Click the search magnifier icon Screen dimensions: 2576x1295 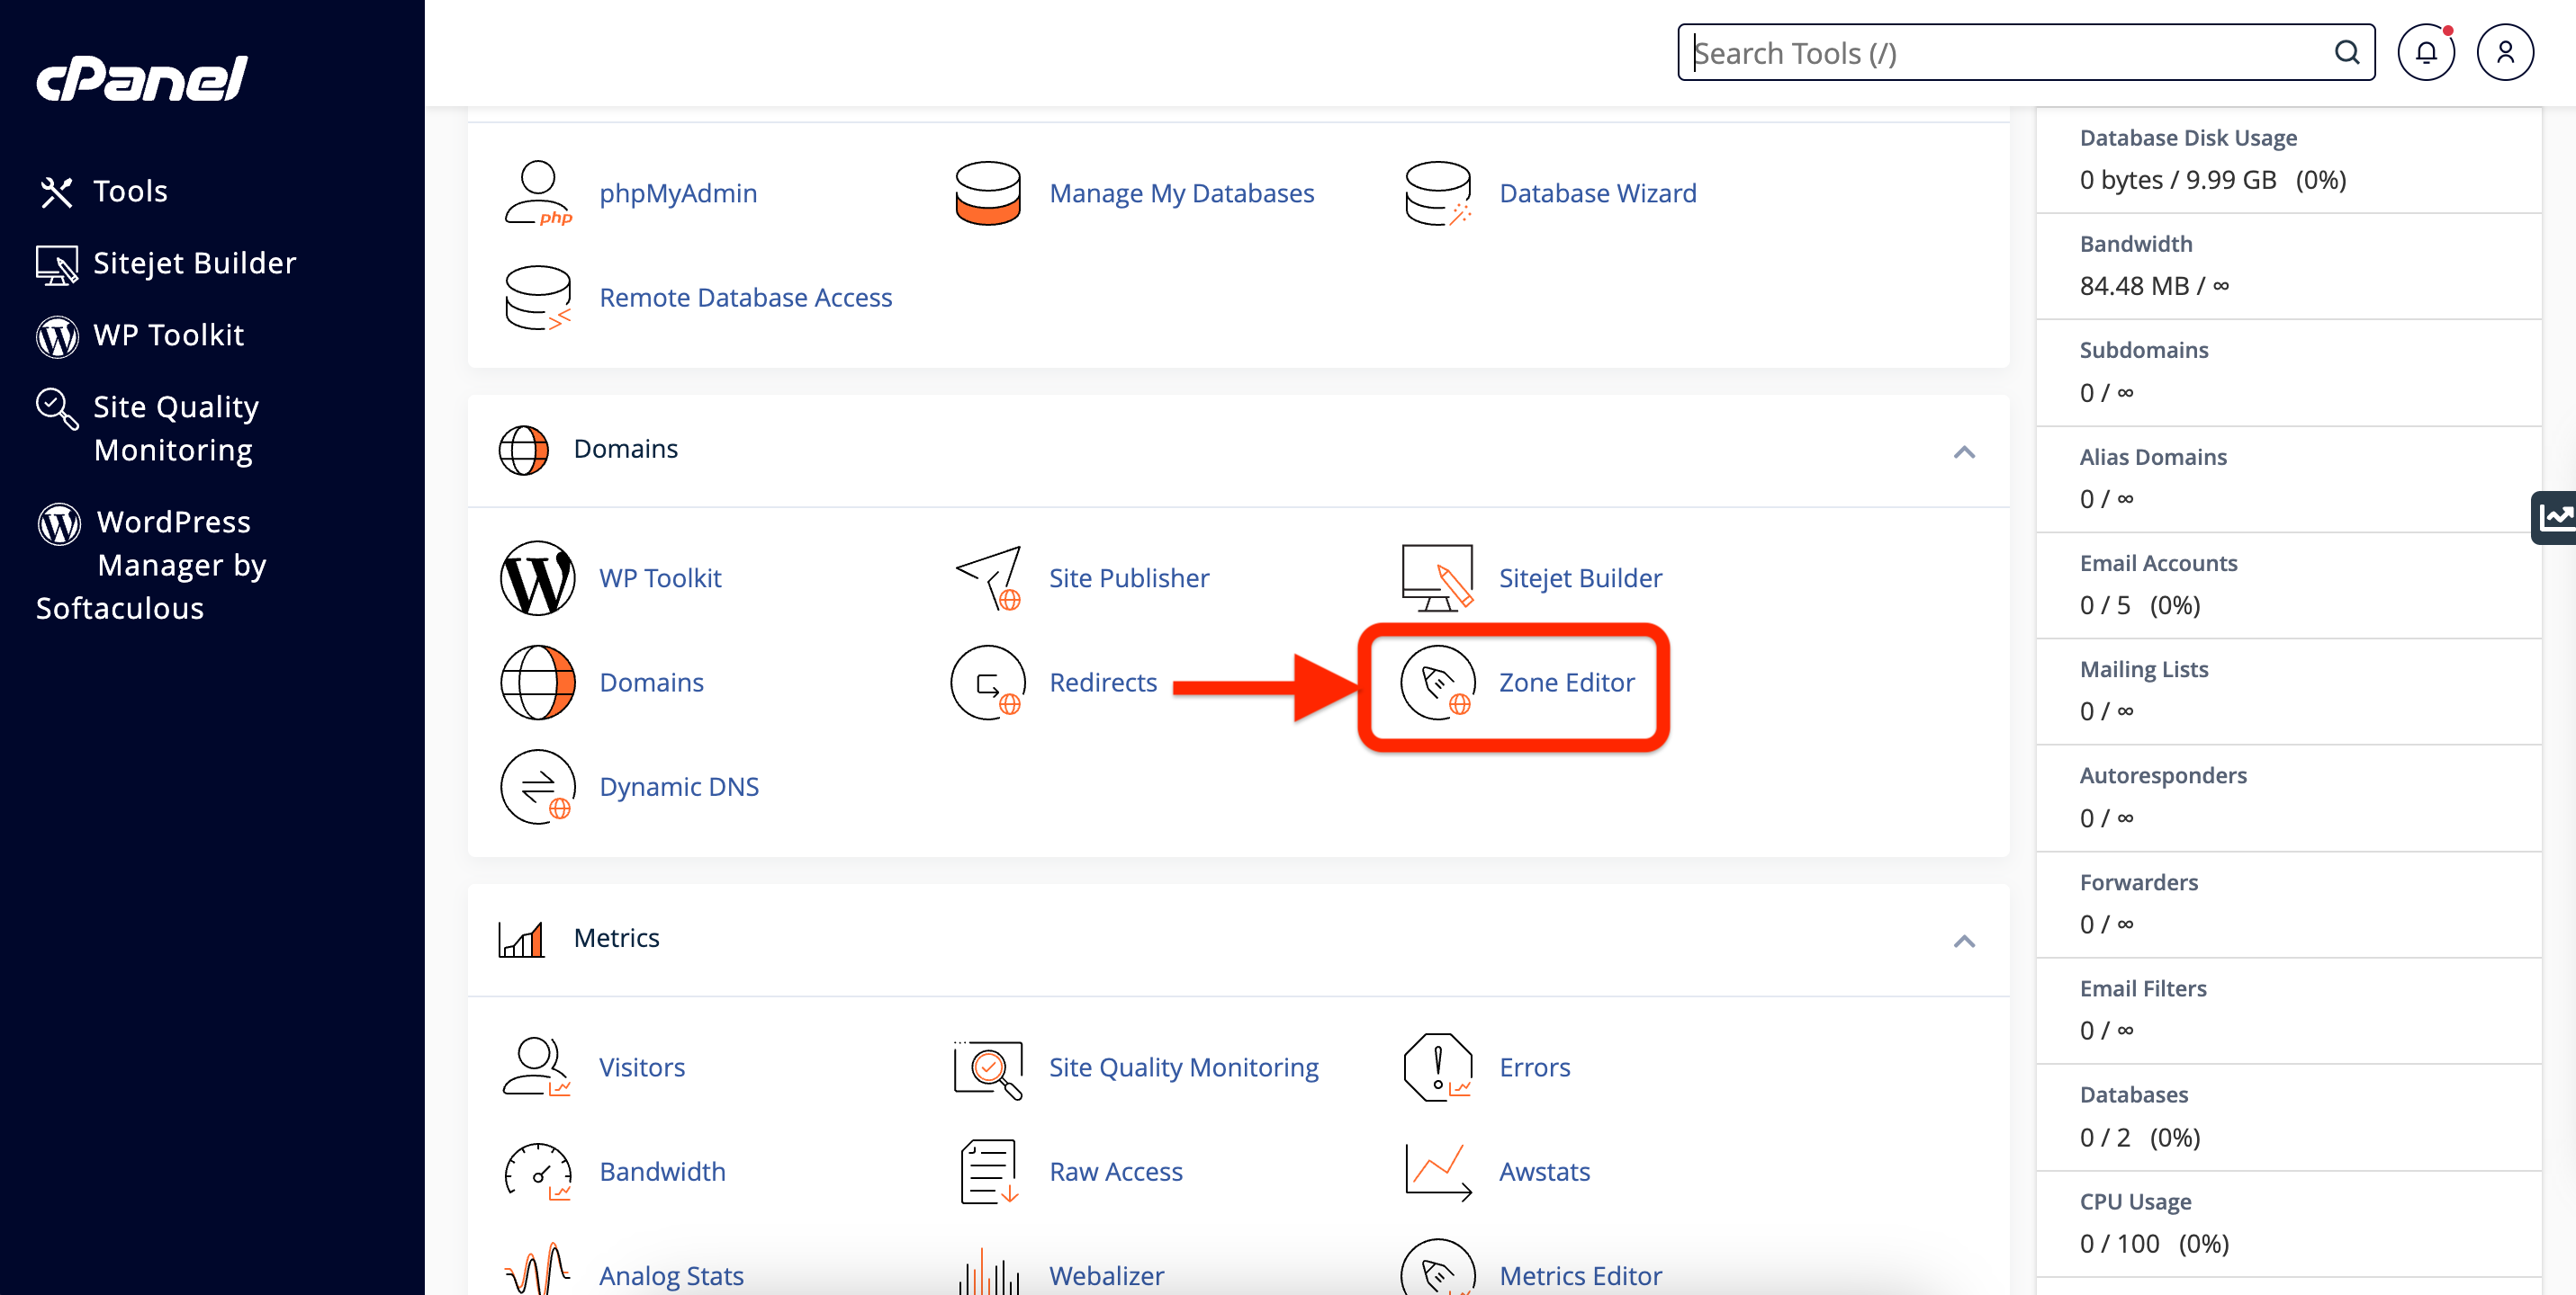(x=2347, y=52)
